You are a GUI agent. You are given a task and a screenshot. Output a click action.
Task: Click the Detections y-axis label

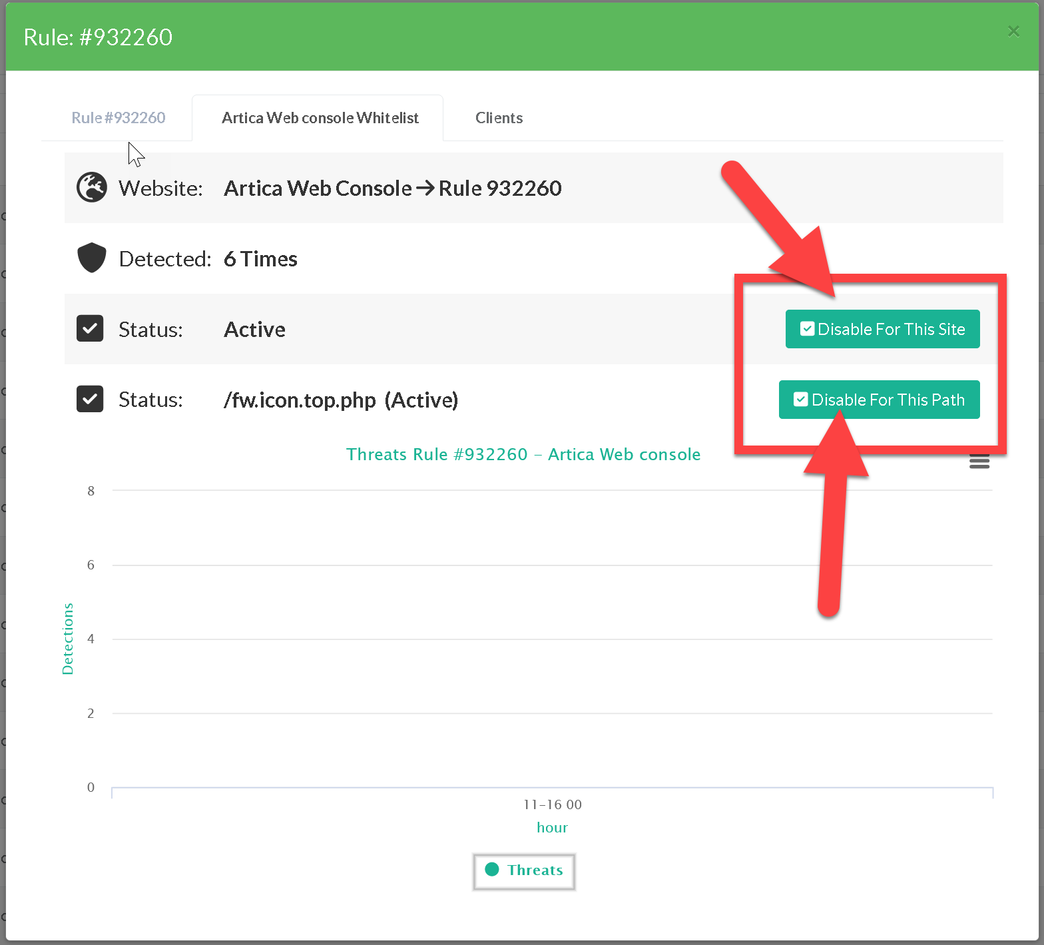tap(68, 639)
